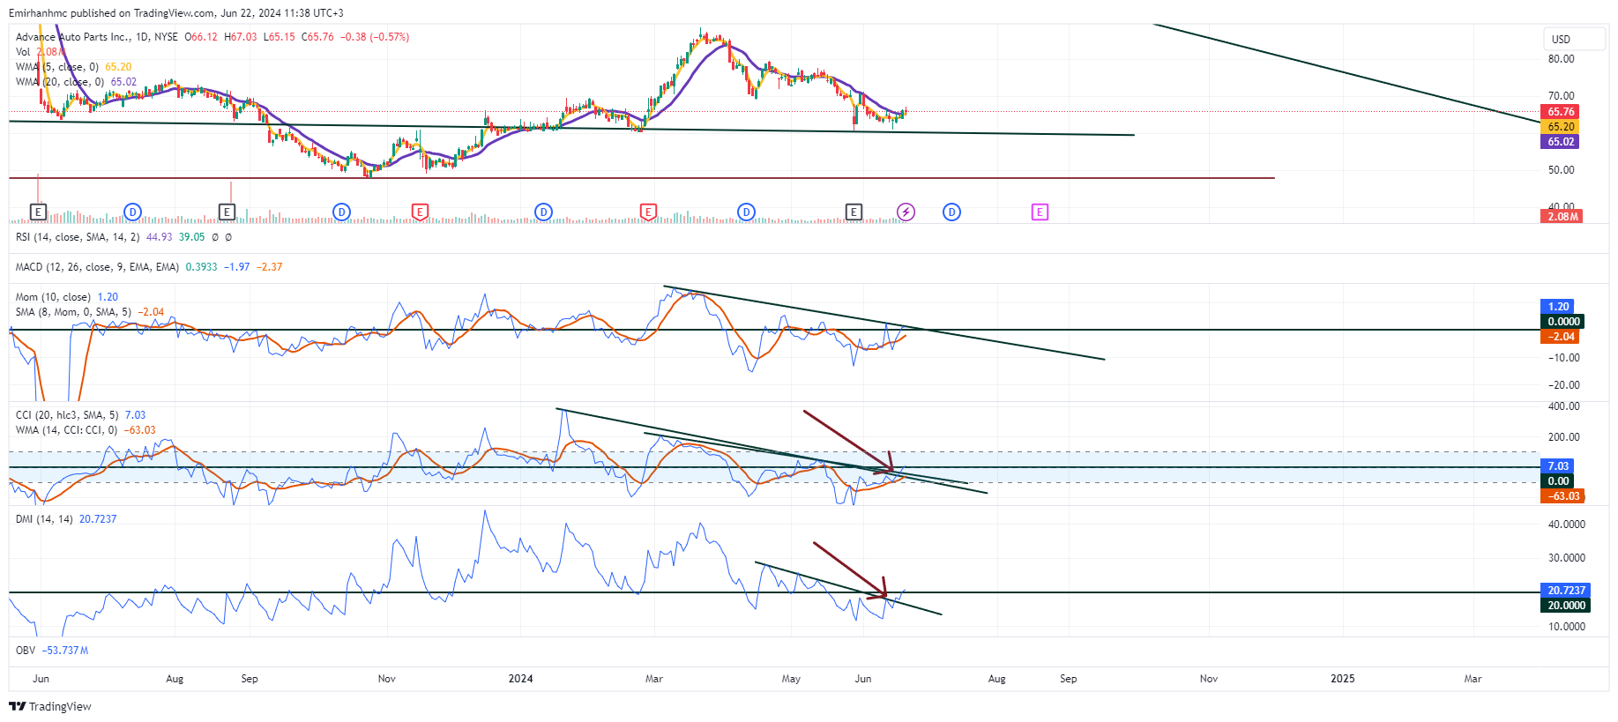The width and height of the screenshot is (1618, 722).
Task: Click the 2025 label on time axis
Action: pyautogui.click(x=1343, y=679)
